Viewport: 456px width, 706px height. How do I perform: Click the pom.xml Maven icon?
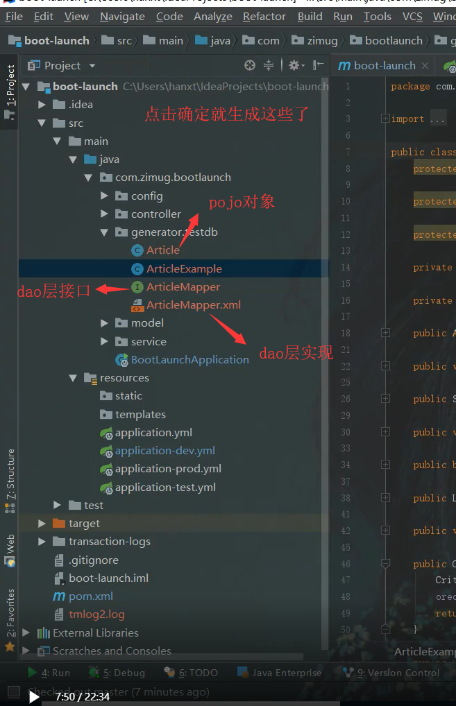coord(59,596)
